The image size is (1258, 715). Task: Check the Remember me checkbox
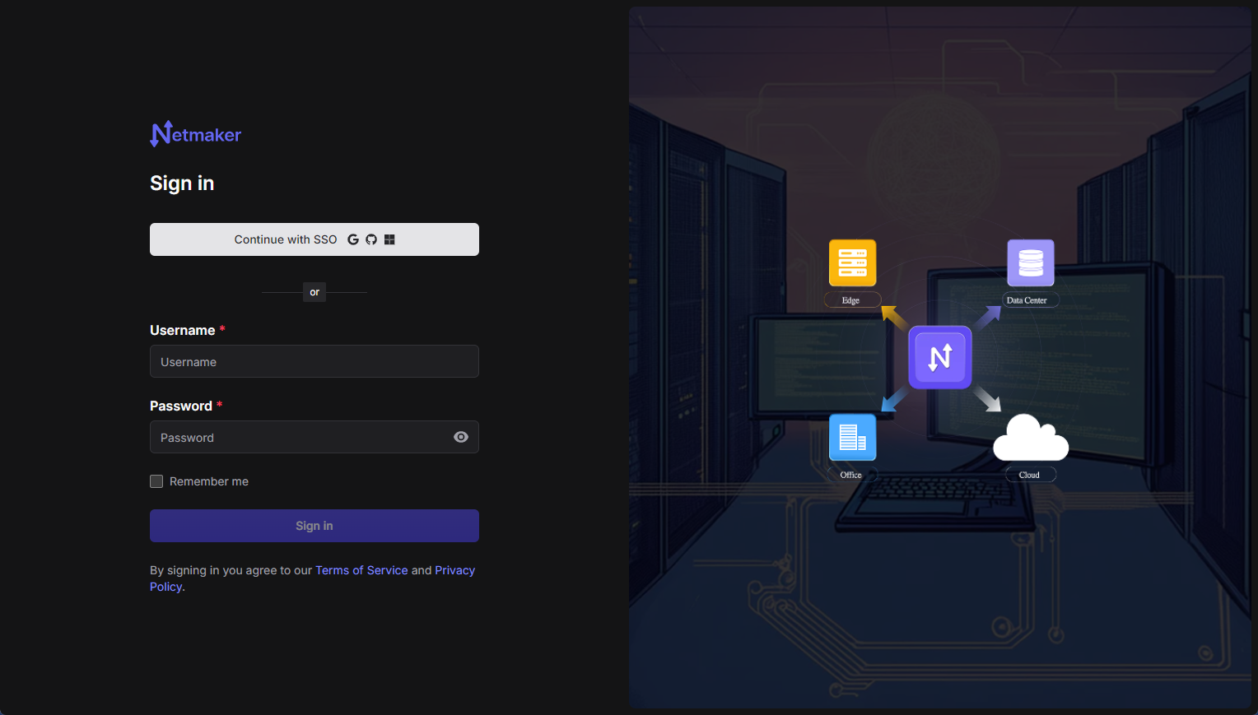pyautogui.click(x=156, y=481)
